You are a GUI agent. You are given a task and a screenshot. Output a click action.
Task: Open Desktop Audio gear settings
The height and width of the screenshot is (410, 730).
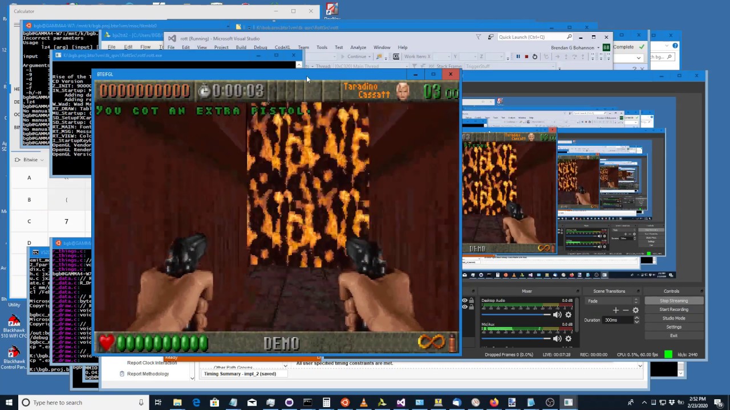click(568, 314)
